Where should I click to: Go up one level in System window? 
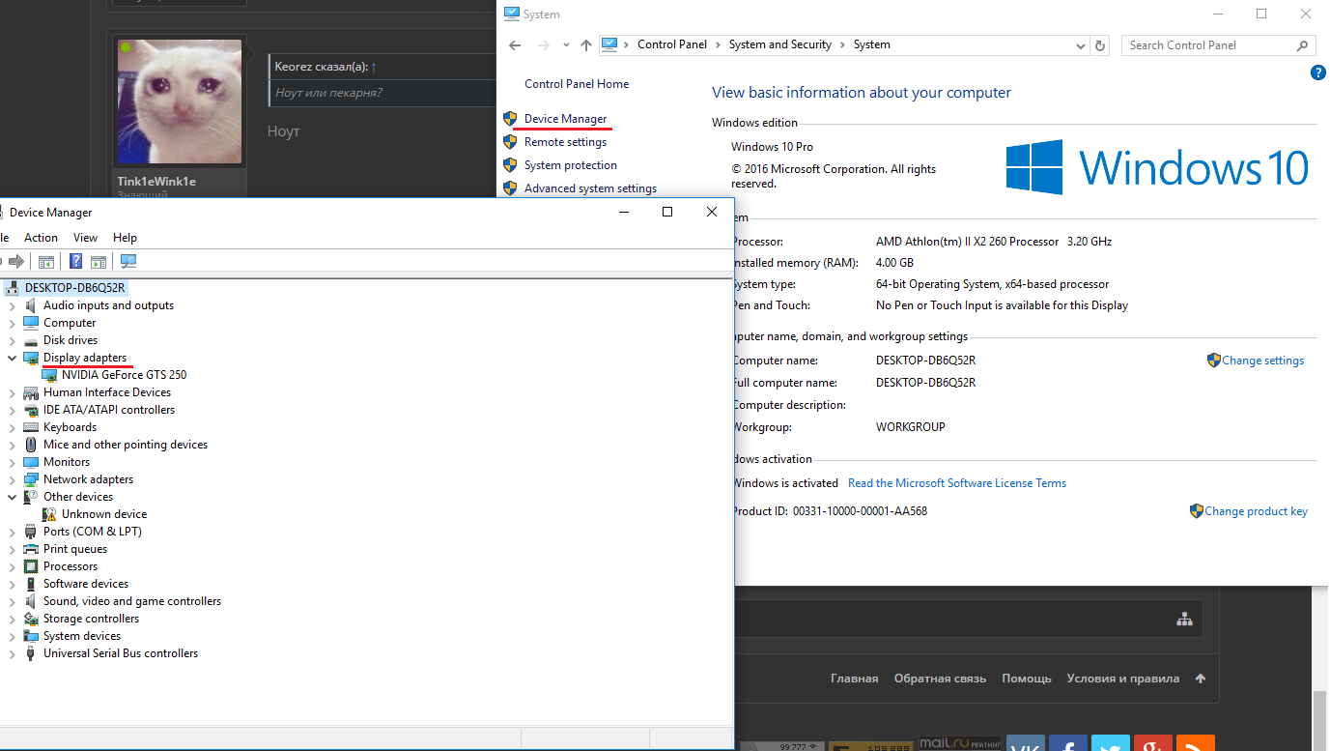tap(586, 45)
